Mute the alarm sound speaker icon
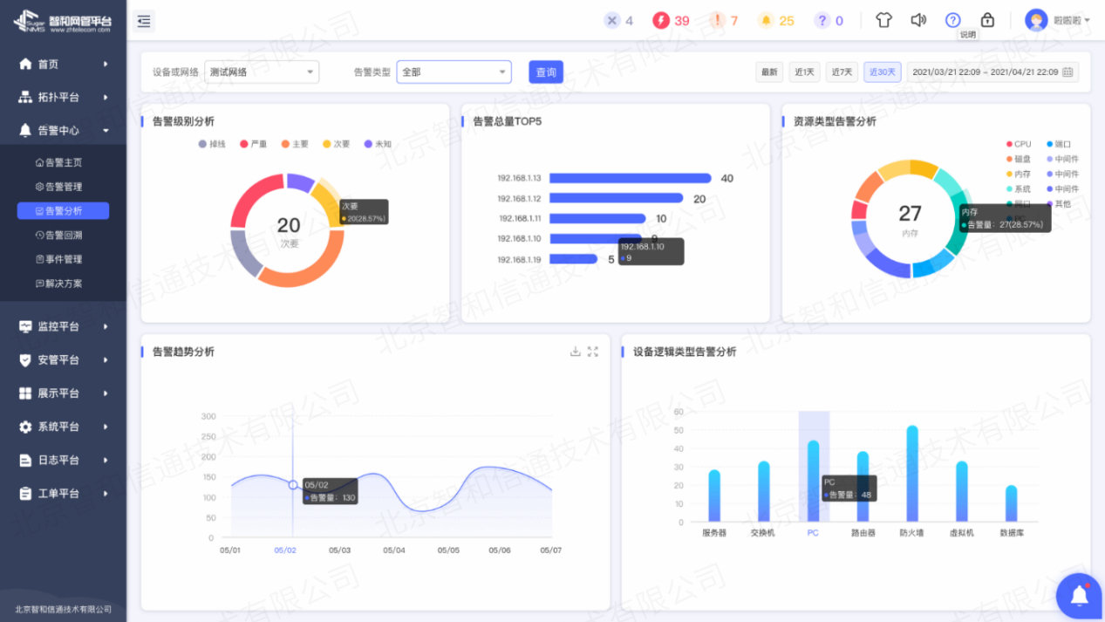The width and height of the screenshot is (1105, 622). click(x=918, y=20)
